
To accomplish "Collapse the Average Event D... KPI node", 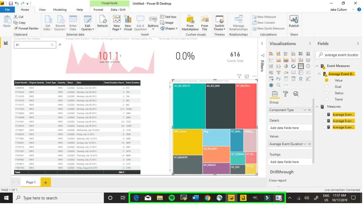I will point(319,74).
